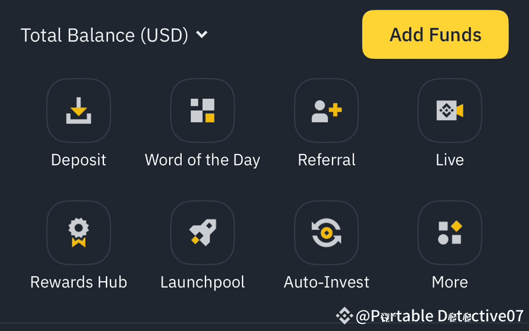The image size is (529, 331).
Task: Tap the Auto-Invest text label
Action: pos(326,282)
